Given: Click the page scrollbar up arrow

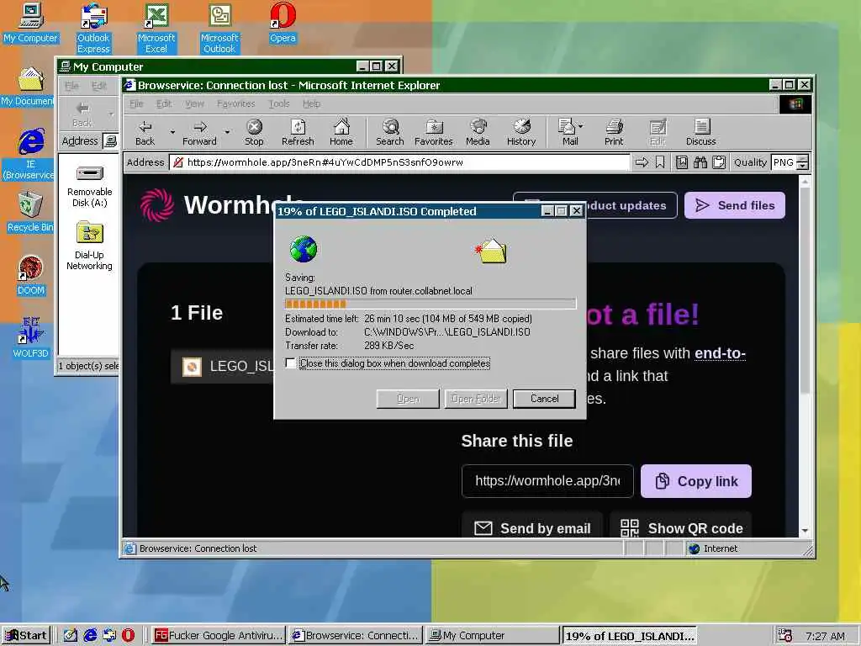Looking at the screenshot, I should coord(805,182).
